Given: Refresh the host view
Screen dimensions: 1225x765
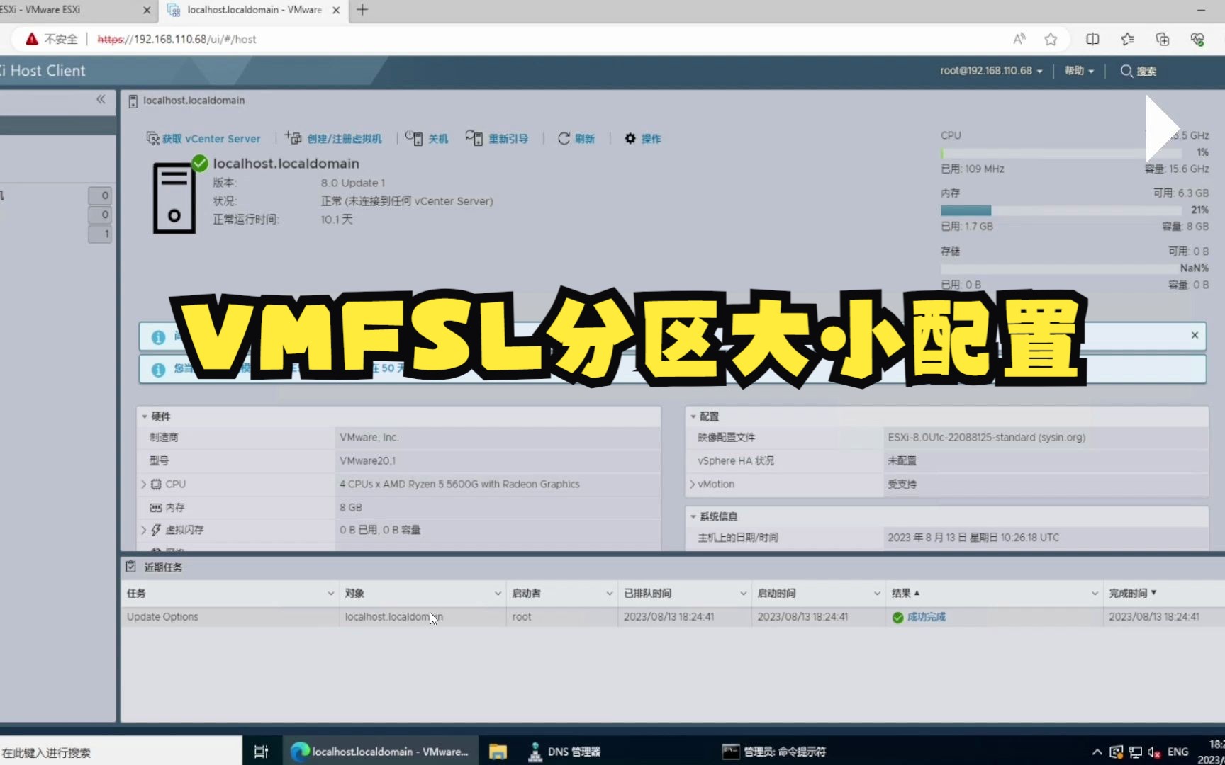Looking at the screenshot, I should click(x=576, y=139).
